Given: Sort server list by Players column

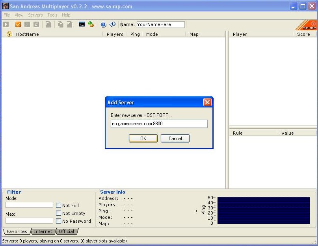Looking at the screenshot, I should click(115, 34).
